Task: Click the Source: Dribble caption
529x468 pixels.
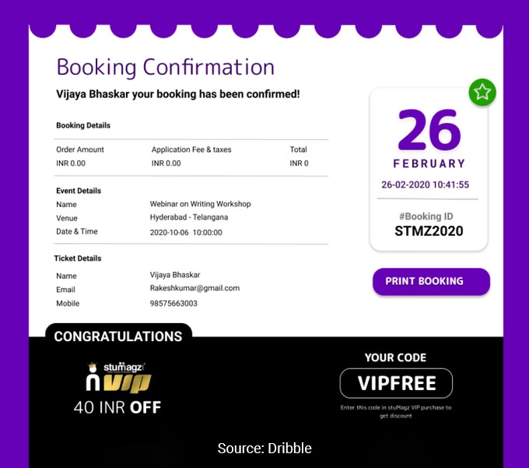Action: [x=264, y=448]
